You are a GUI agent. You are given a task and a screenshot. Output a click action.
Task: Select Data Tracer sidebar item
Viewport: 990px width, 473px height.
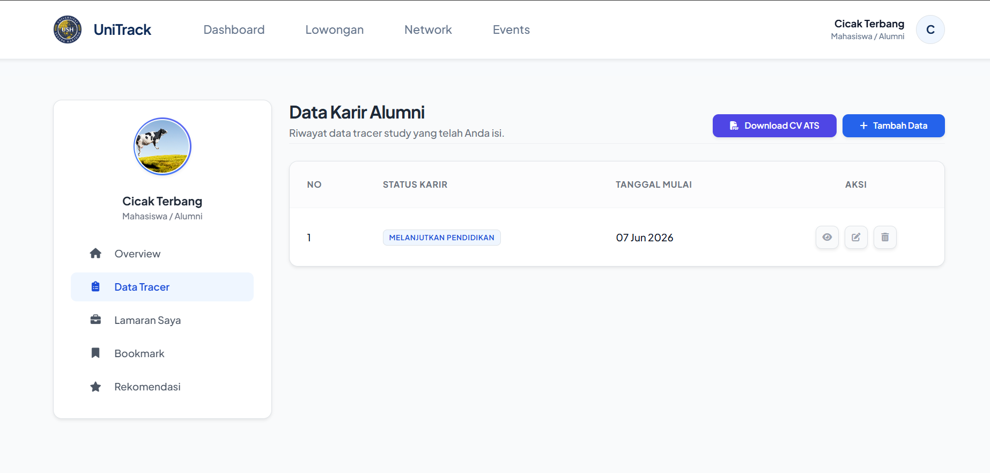tap(162, 287)
